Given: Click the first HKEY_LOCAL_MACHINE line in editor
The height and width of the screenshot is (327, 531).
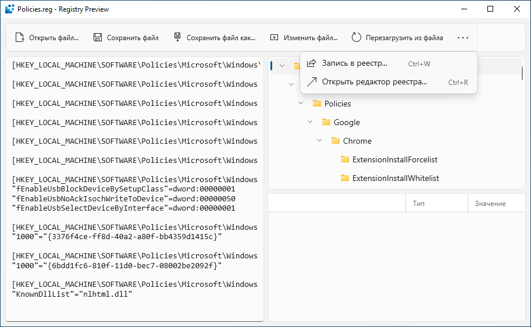Looking at the screenshot, I should (x=136, y=65).
